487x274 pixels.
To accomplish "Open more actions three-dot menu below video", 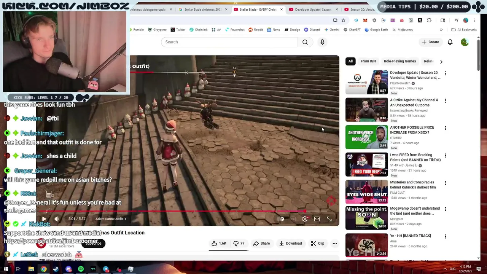I will point(335,244).
